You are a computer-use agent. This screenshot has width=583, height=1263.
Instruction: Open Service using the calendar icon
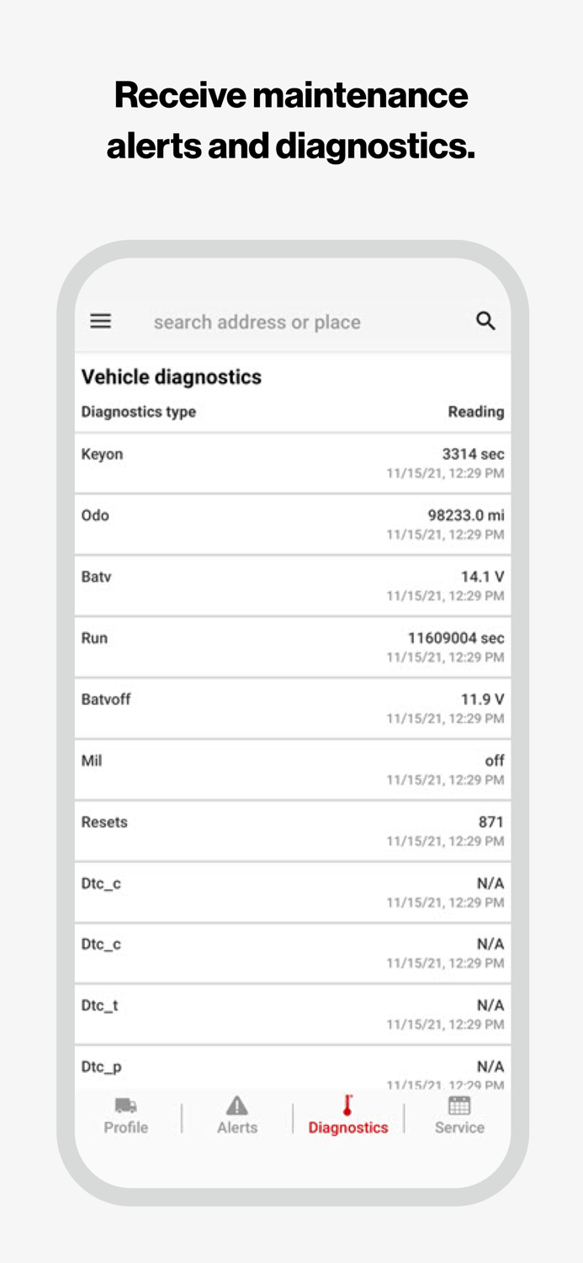(459, 1106)
